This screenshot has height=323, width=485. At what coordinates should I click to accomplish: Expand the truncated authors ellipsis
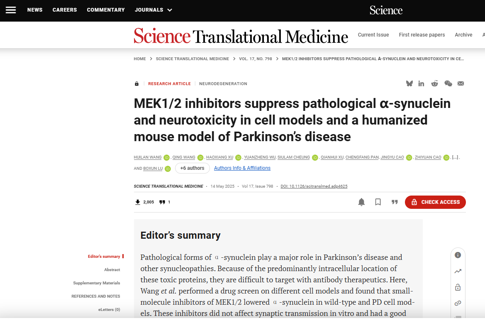455,158
